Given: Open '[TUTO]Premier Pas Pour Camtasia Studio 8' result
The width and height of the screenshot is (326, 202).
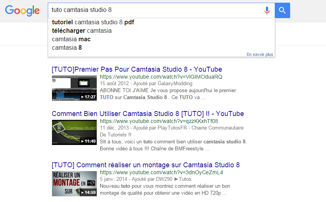Looking at the screenshot, I should tap(137, 69).
